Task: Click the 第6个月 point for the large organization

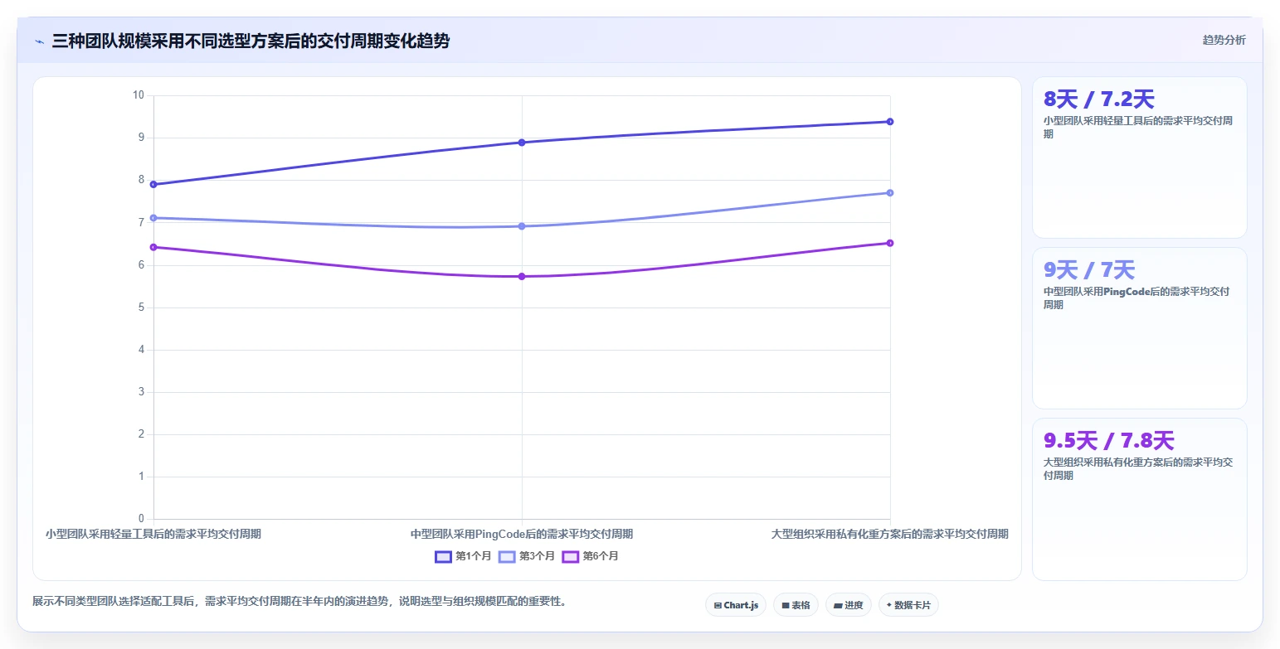Action: 890,243
